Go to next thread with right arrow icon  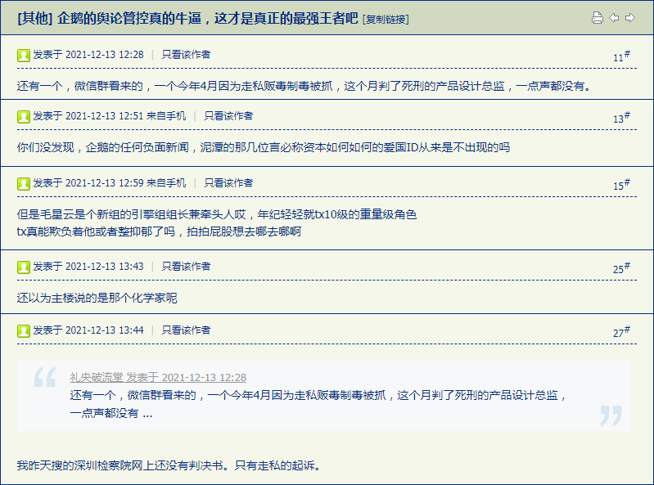(x=630, y=18)
